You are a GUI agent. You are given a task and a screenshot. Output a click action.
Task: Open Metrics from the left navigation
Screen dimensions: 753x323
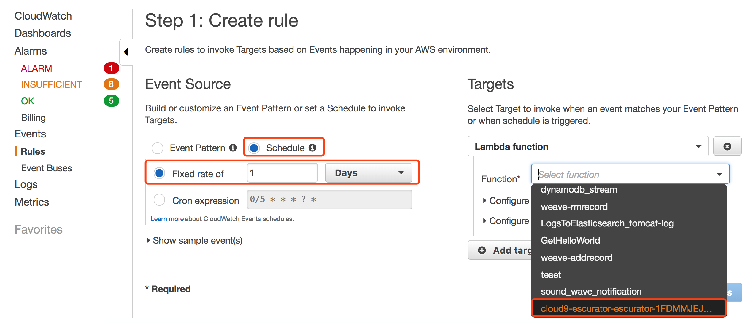click(32, 202)
